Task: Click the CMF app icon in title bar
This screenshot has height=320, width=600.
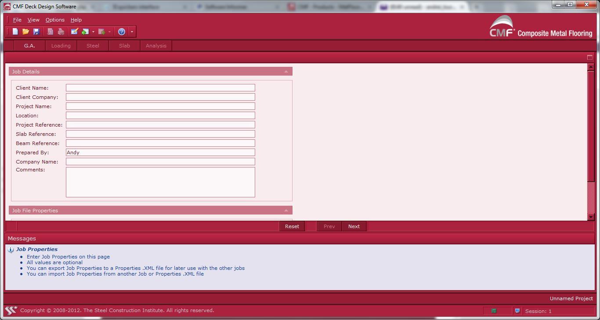Action: point(7,7)
